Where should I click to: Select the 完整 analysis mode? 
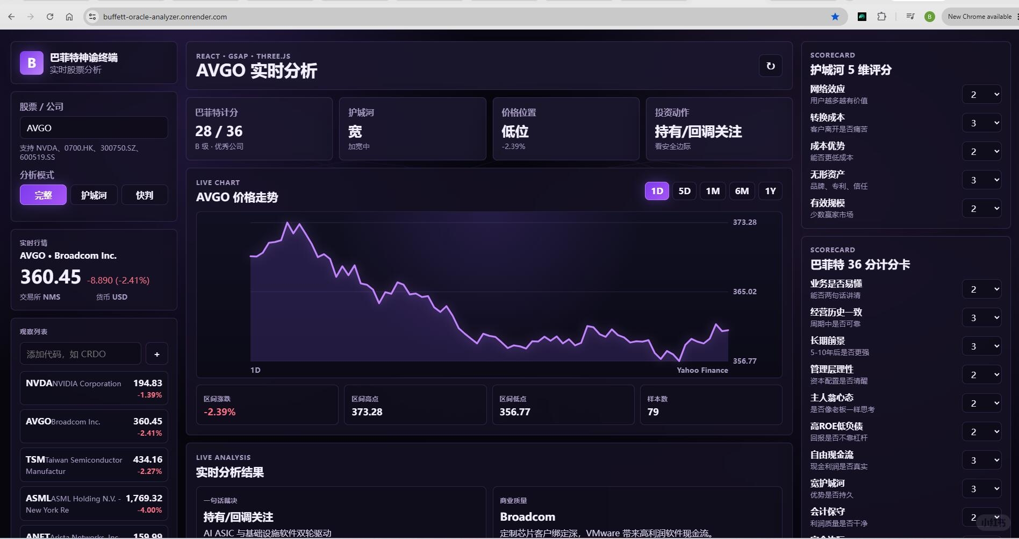(43, 195)
